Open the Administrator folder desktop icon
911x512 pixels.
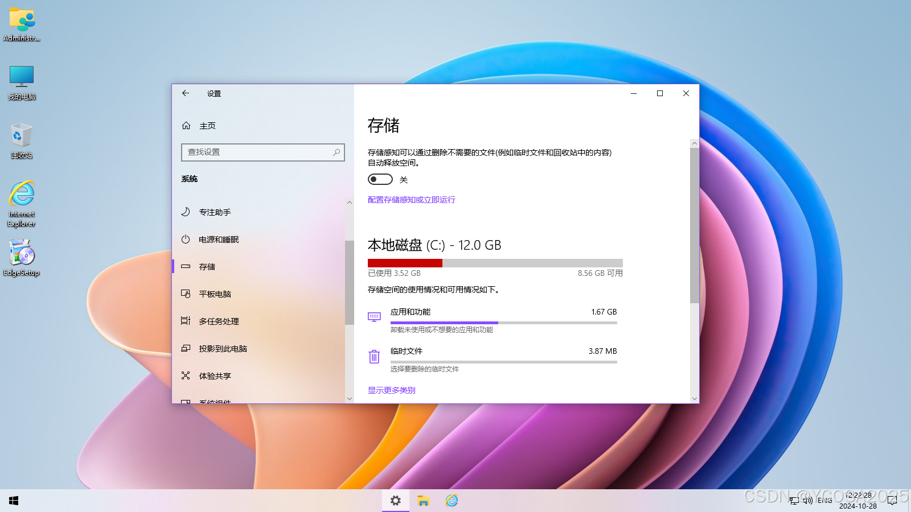pyautogui.click(x=22, y=25)
